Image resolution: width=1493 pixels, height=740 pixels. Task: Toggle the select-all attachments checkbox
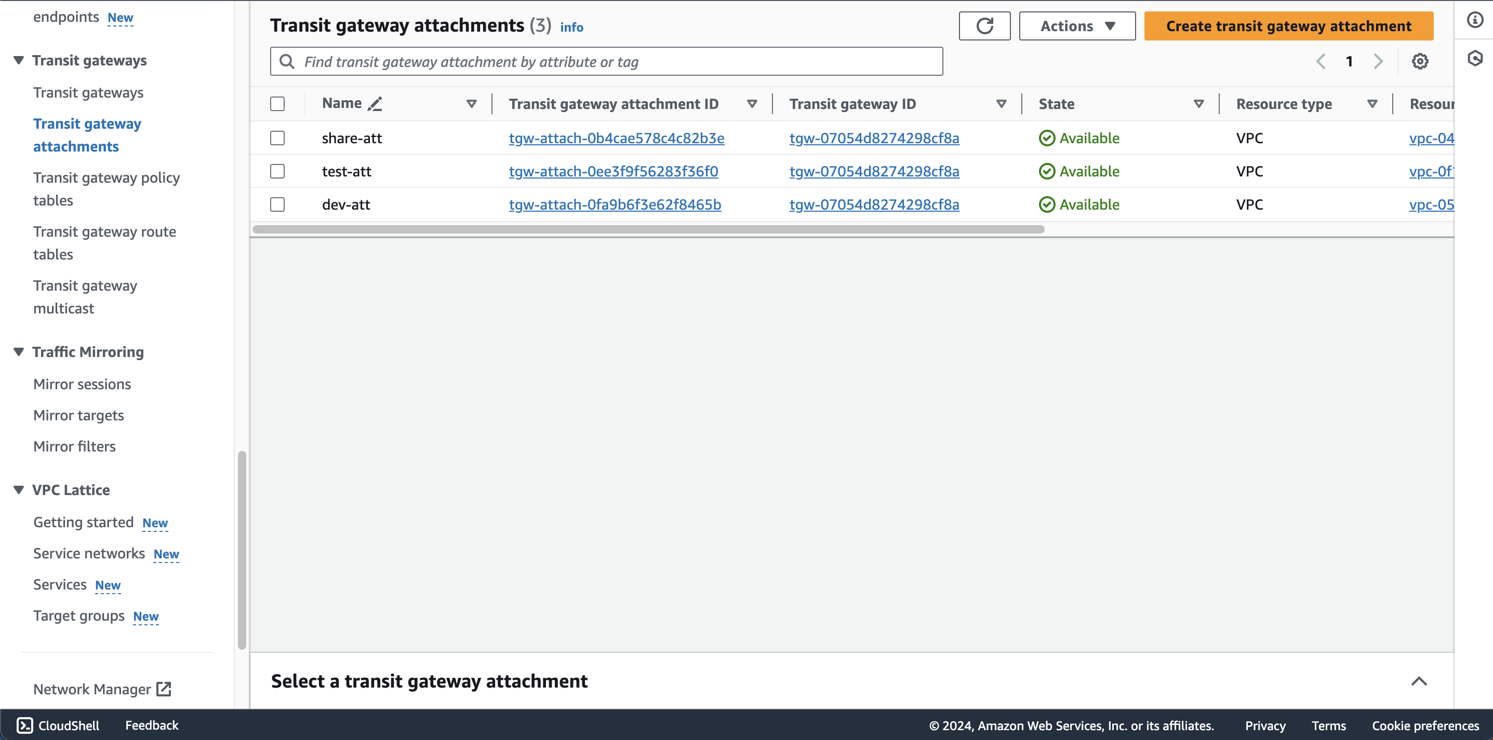(277, 104)
